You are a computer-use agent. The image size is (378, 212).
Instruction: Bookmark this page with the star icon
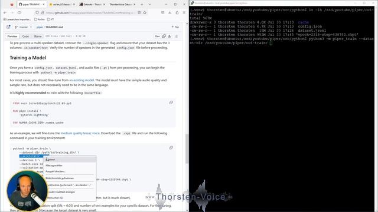(145, 12)
